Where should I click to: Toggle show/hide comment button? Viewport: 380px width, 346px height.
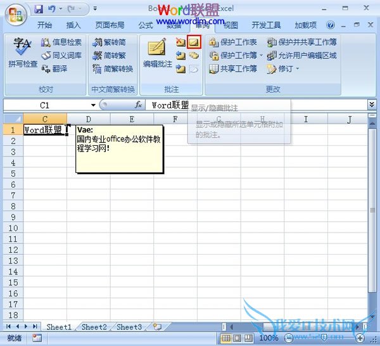[194, 42]
